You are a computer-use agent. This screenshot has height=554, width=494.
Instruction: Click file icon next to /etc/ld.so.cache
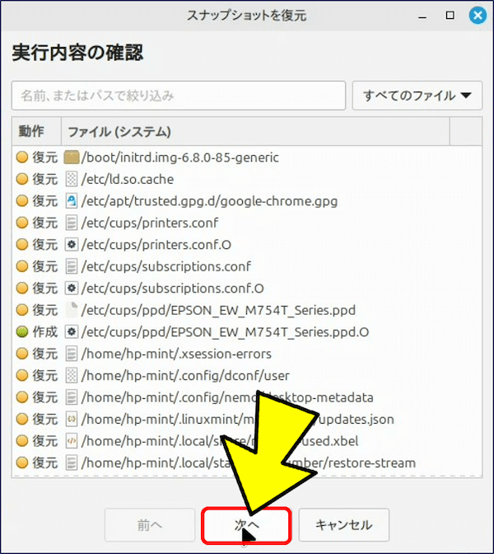click(72, 179)
